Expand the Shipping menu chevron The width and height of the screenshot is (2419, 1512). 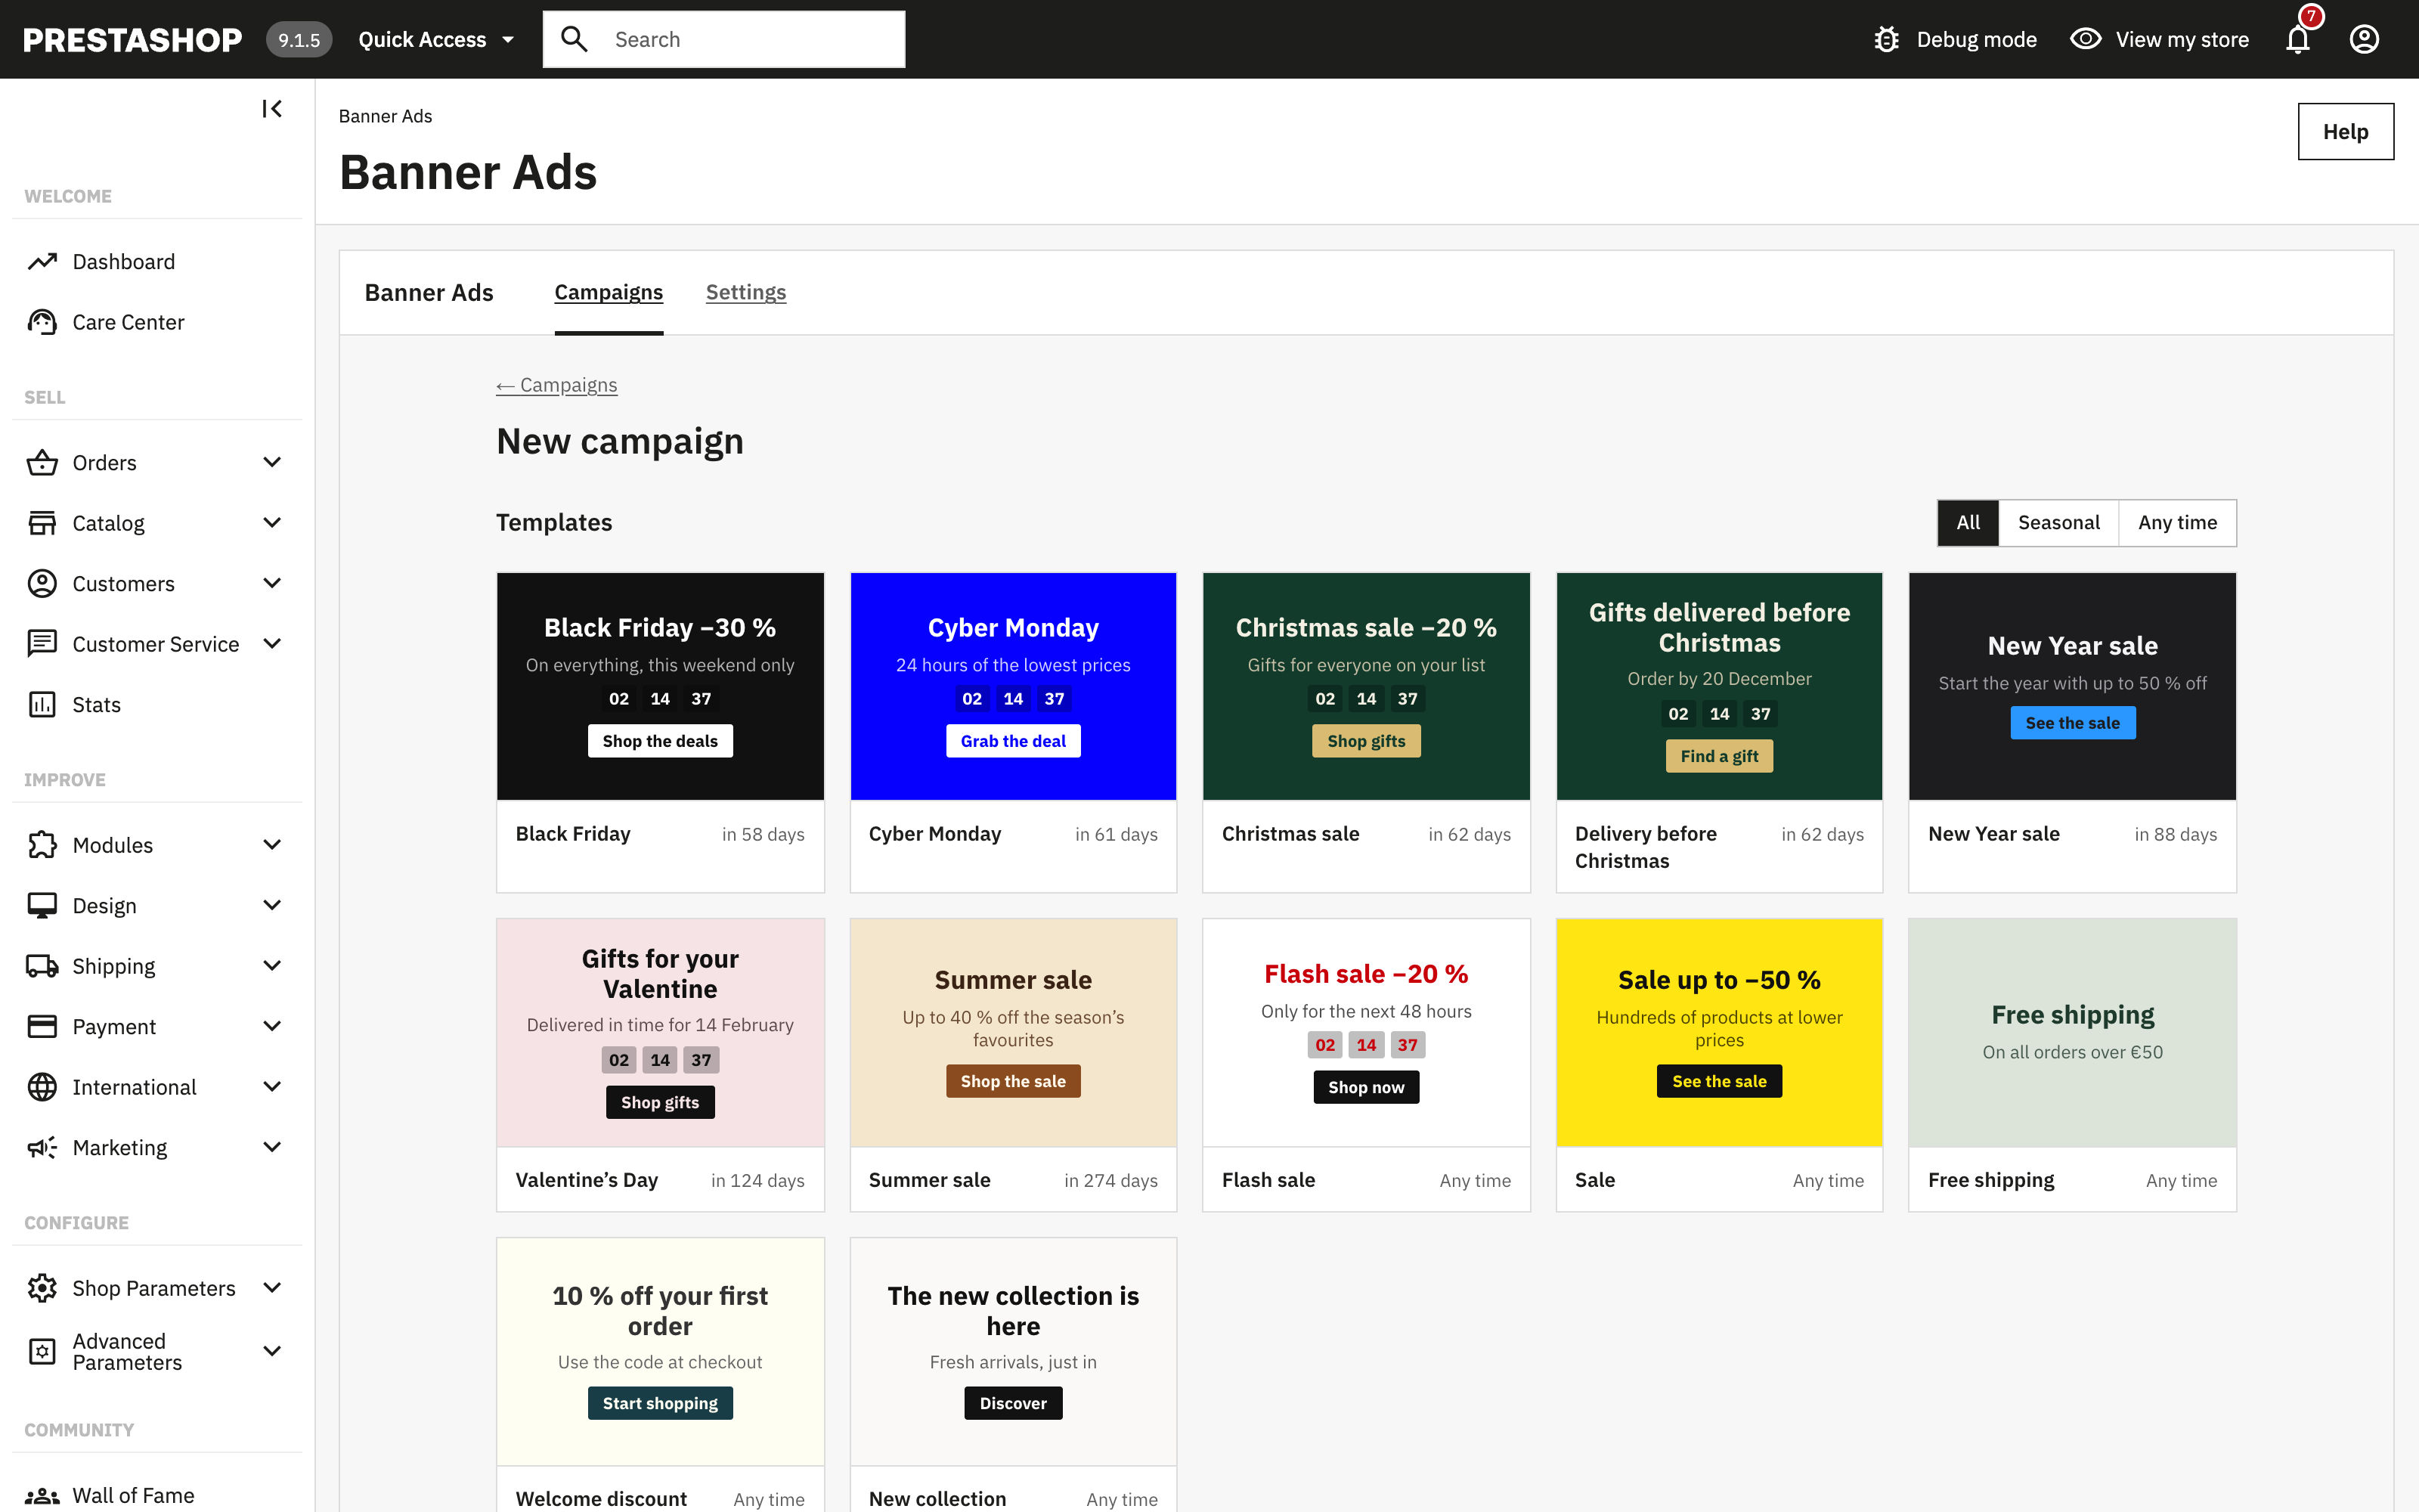272,966
